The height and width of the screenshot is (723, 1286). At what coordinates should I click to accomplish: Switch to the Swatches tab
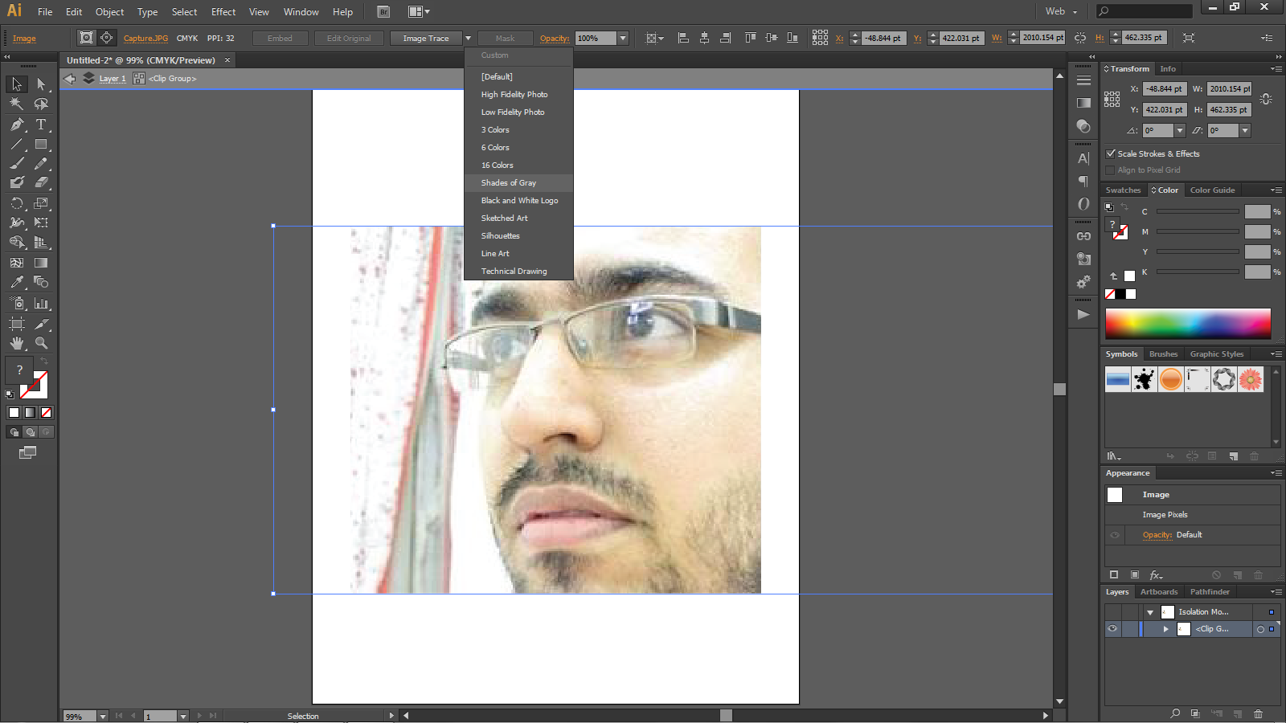pos(1123,190)
